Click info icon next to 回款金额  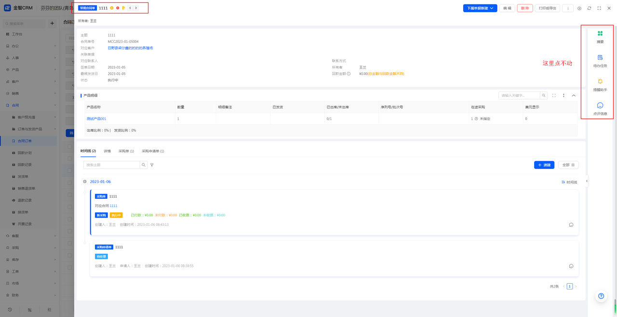pyautogui.click(x=349, y=74)
